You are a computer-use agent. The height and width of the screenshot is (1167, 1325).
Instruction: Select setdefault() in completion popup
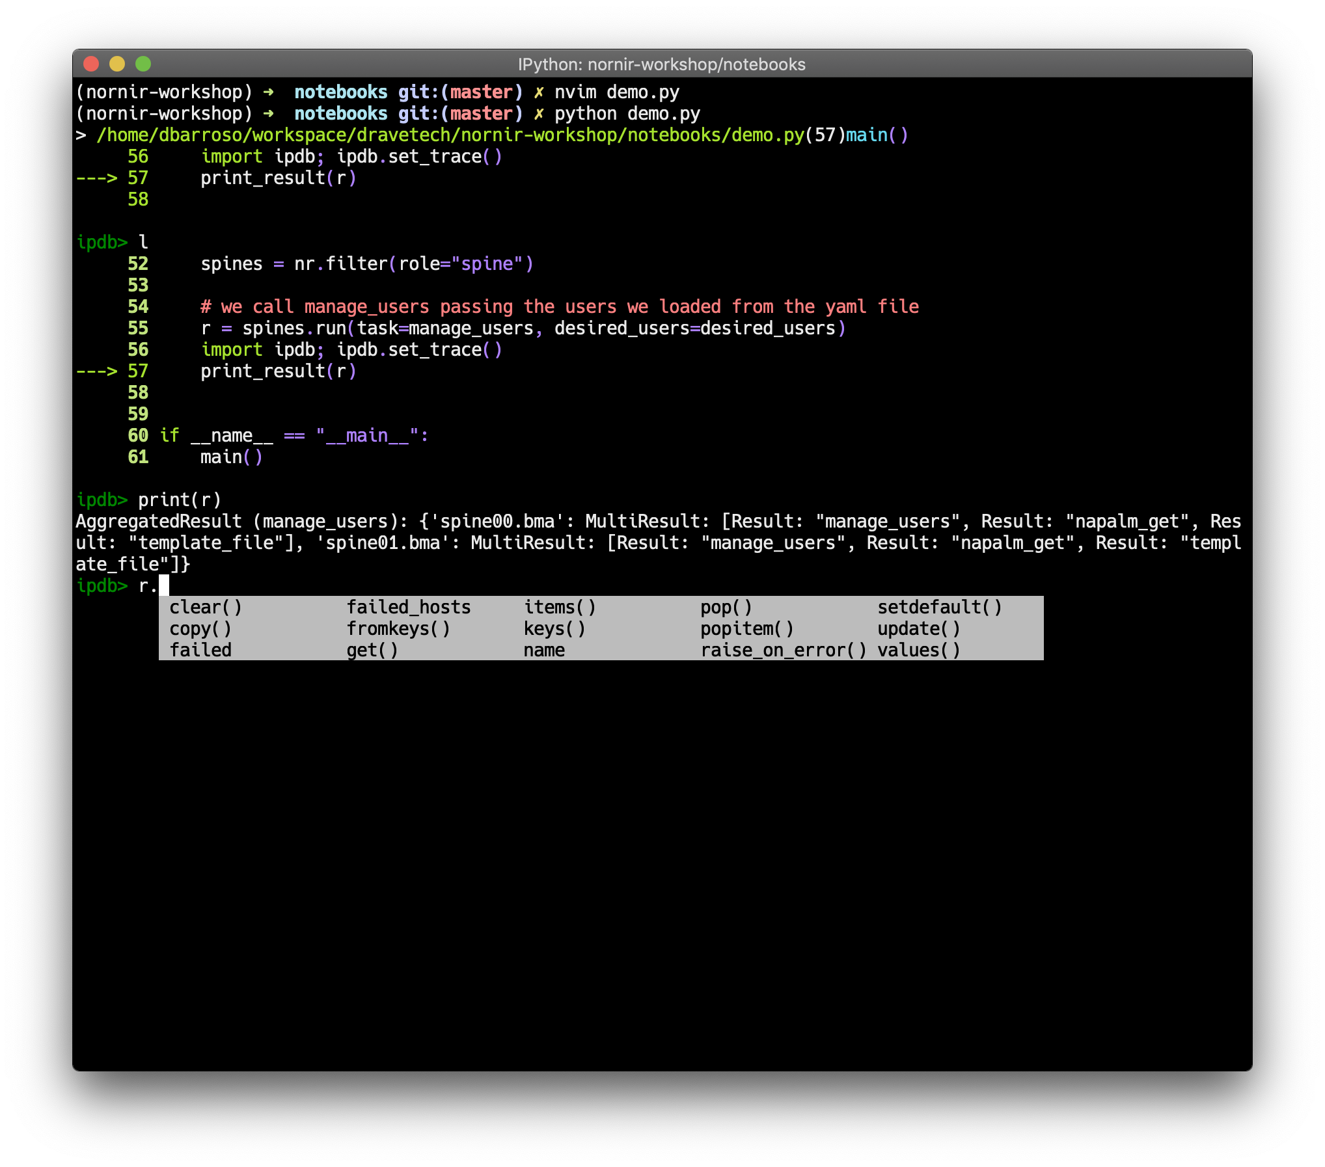(x=940, y=607)
